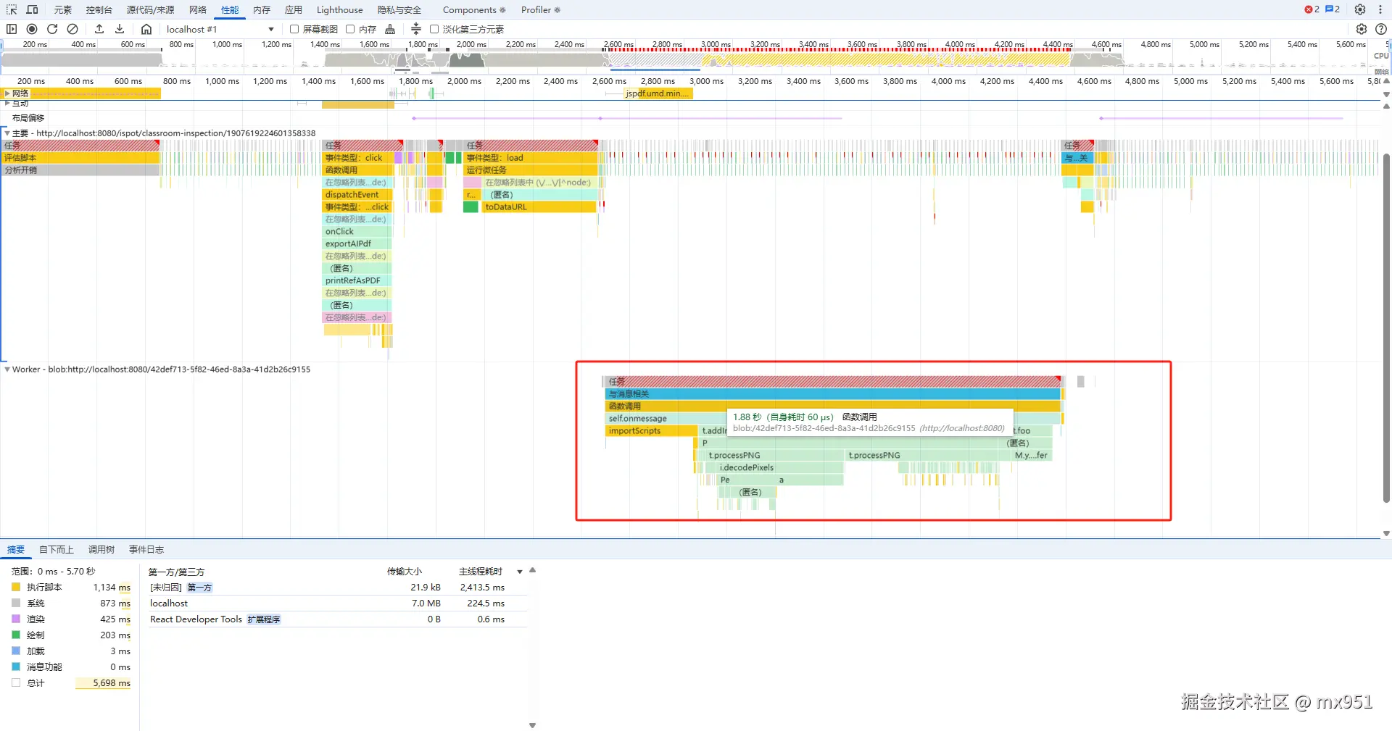
Task: Switch to the 事件日志 Event Log tab
Action: (x=146, y=550)
